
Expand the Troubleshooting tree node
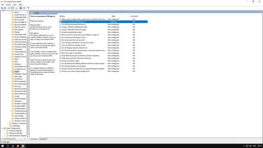[x=10, y=111]
